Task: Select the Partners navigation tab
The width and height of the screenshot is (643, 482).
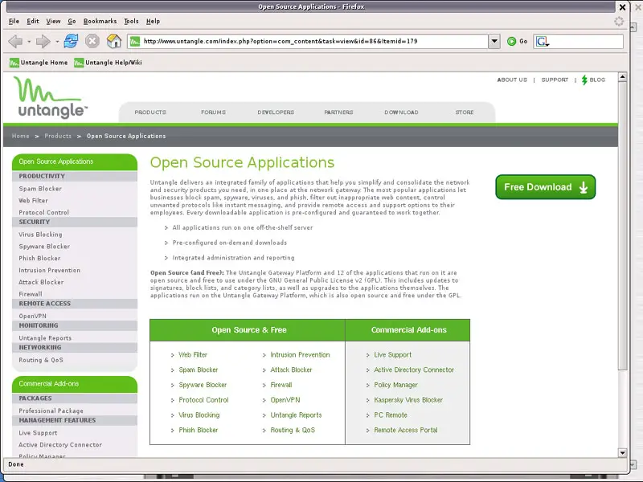Action: click(338, 112)
